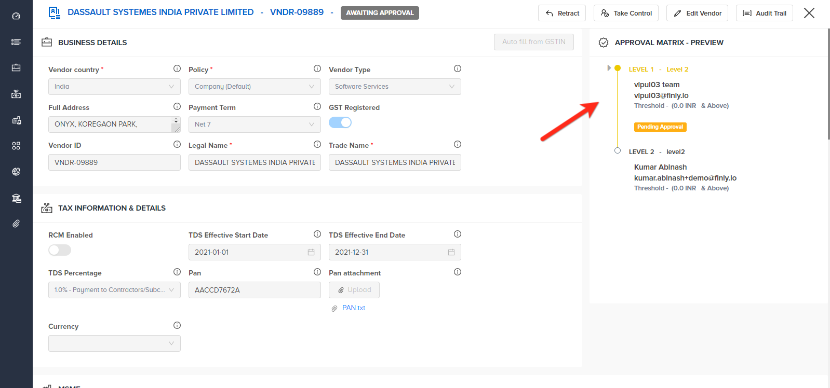Close the vendor details panel
This screenshot has width=830, height=388.
click(809, 13)
